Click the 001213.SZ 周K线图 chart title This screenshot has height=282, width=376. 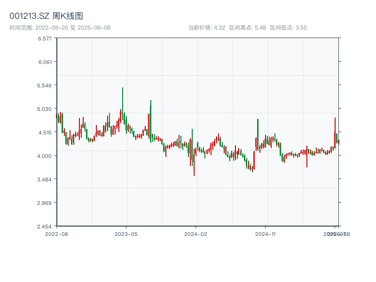(46, 16)
